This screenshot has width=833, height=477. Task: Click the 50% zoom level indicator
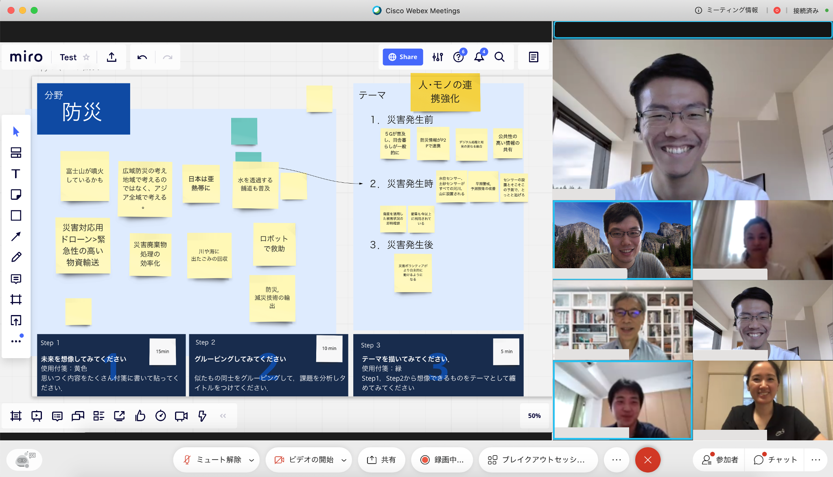coord(534,416)
